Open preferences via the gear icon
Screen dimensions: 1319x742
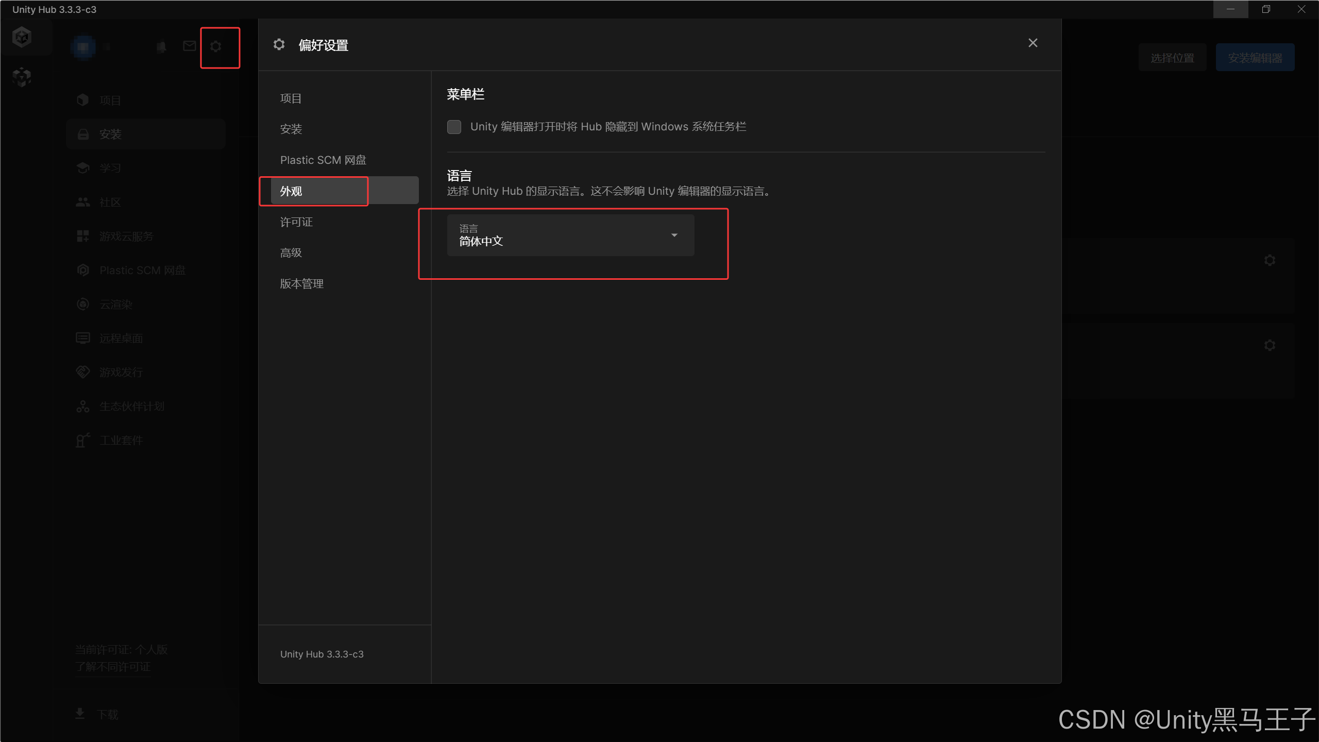click(216, 46)
